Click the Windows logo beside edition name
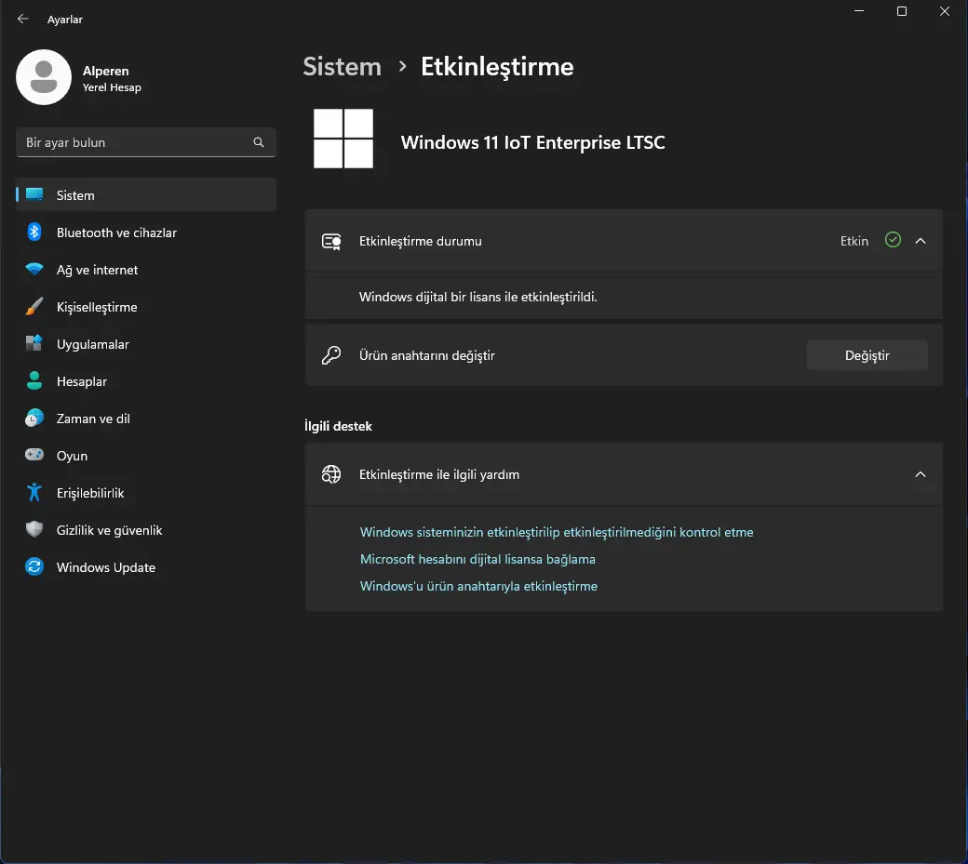 (x=343, y=139)
